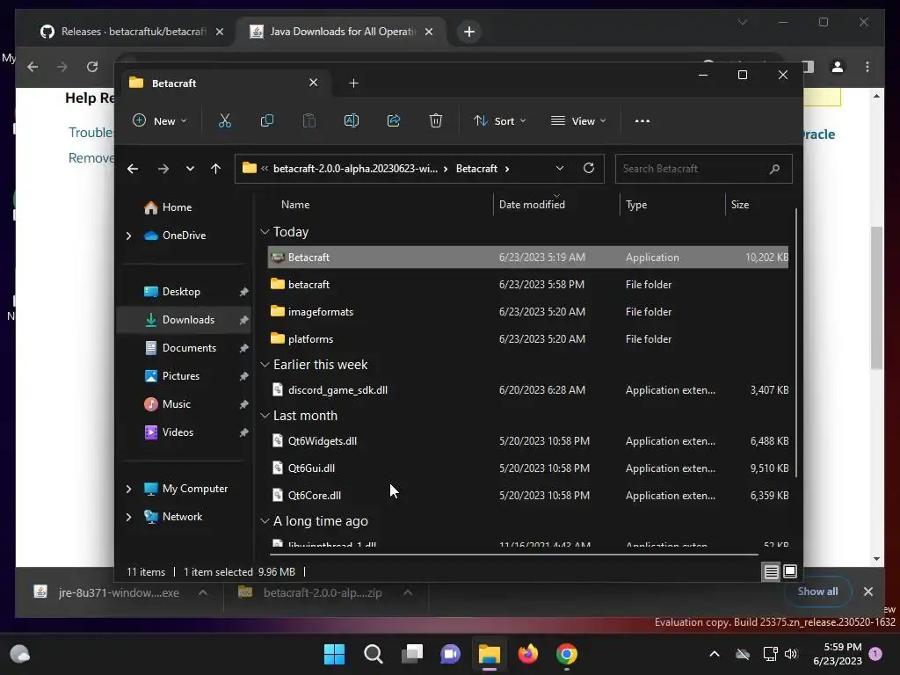
Task: Open recent locations dropdown chevron
Action: tap(190, 169)
